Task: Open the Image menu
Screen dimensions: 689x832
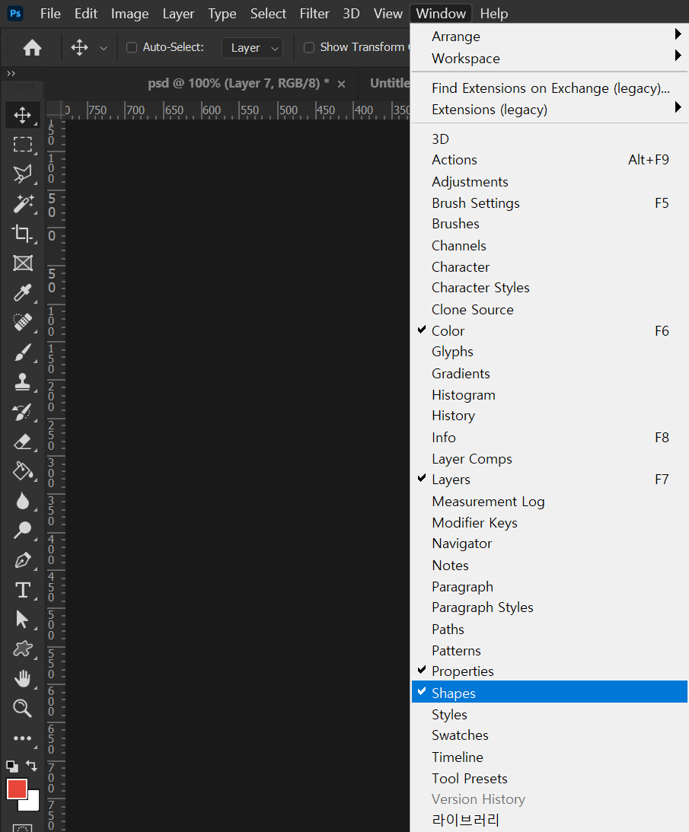Action: point(129,14)
